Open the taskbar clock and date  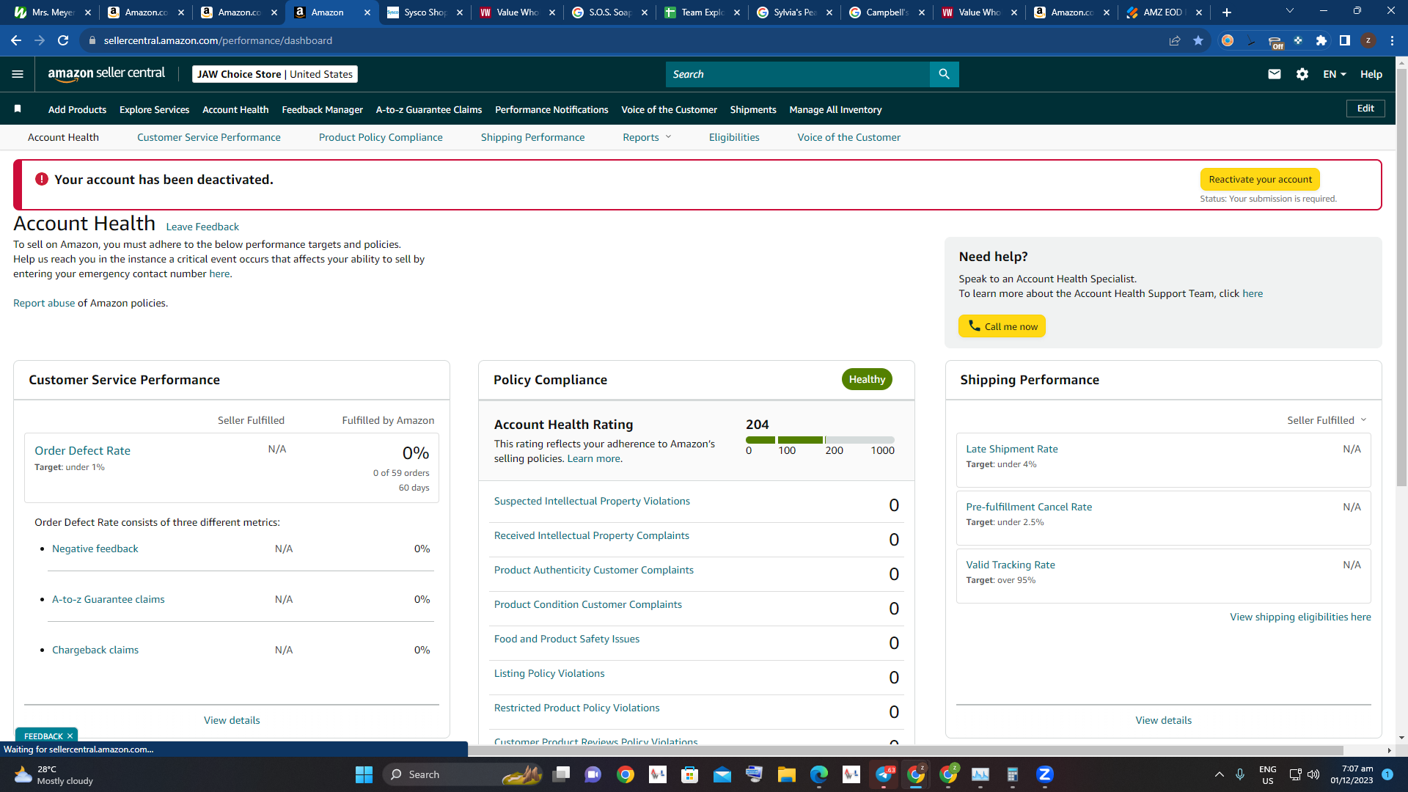click(x=1352, y=774)
